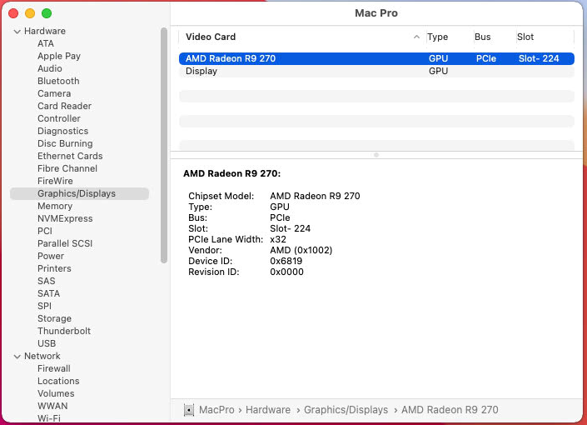Click the Network group label
This screenshot has height=425, width=587.
[x=42, y=356]
